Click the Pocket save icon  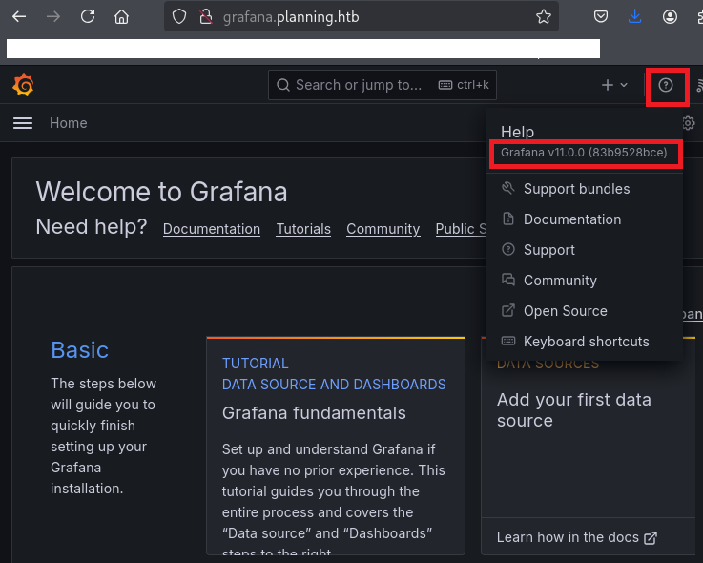click(601, 16)
